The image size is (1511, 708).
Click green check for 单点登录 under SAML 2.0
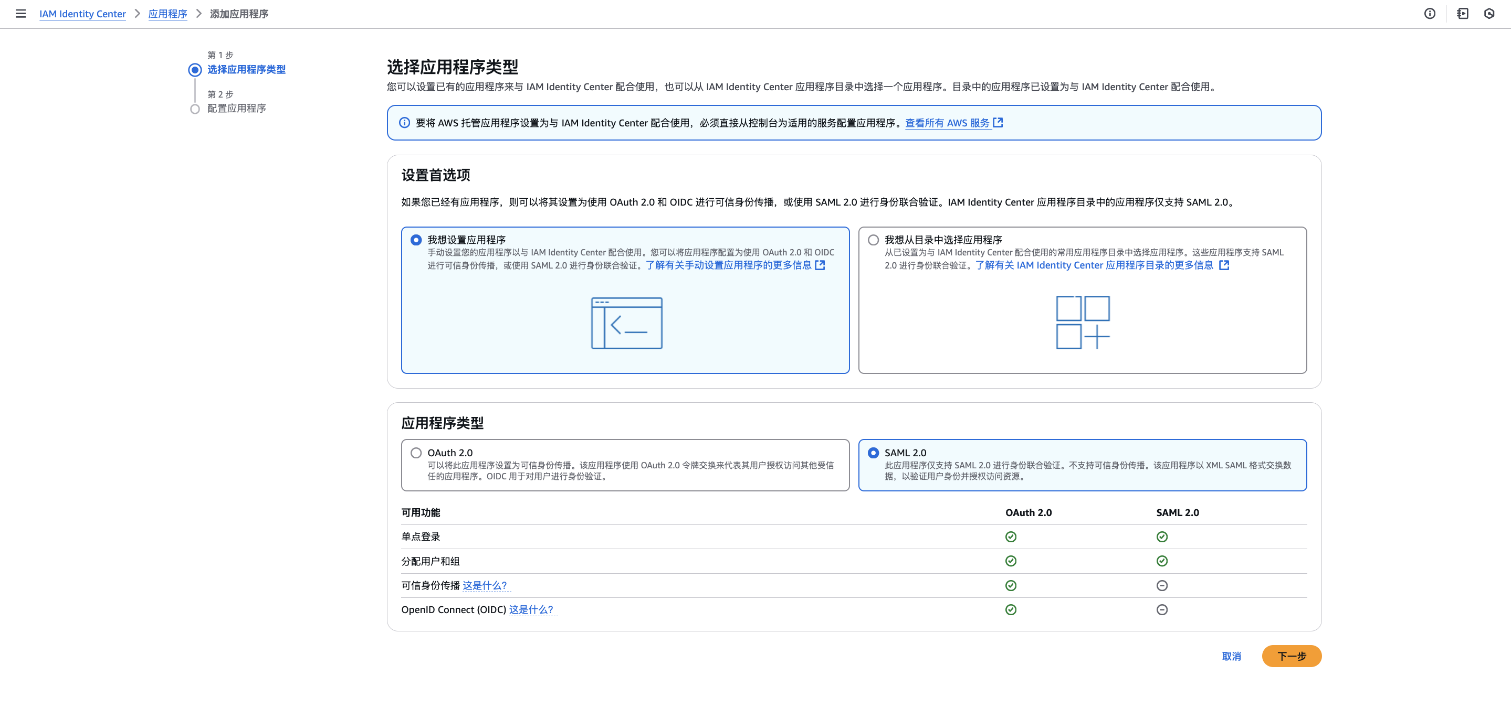coord(1162,537)
